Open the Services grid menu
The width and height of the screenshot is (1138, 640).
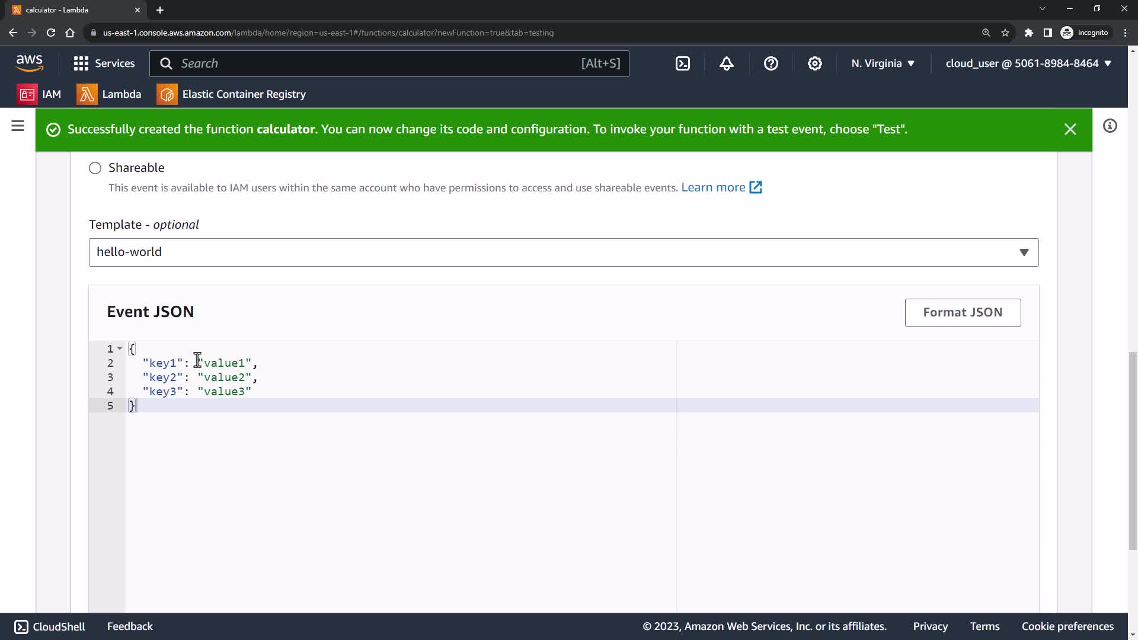click(104, 63)
